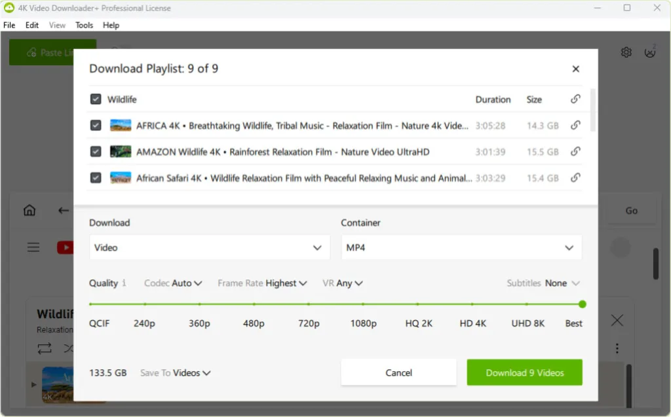The image size is (671, 417).
Task: Open the Edit menu
Action: 32,25
